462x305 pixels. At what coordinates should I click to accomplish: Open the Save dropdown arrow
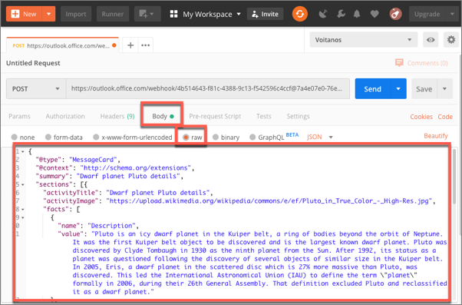444,88
